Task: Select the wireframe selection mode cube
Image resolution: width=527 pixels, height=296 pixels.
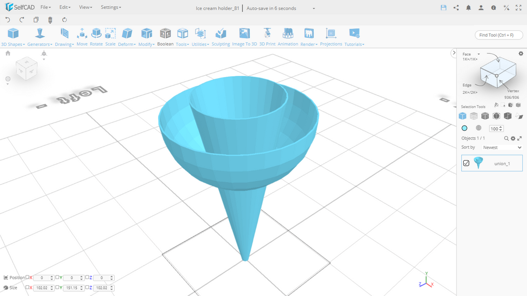Action: [x=473, y=116]
